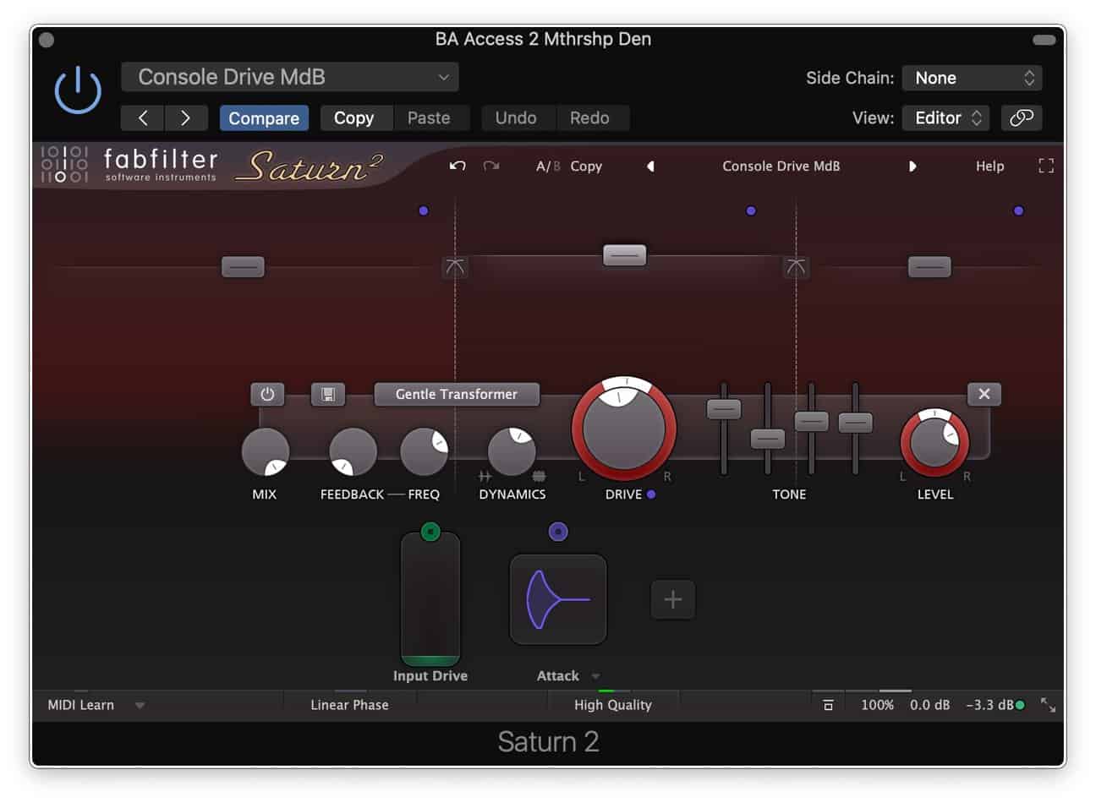Toggle Linear Phase mode

[x=349, y=705]
